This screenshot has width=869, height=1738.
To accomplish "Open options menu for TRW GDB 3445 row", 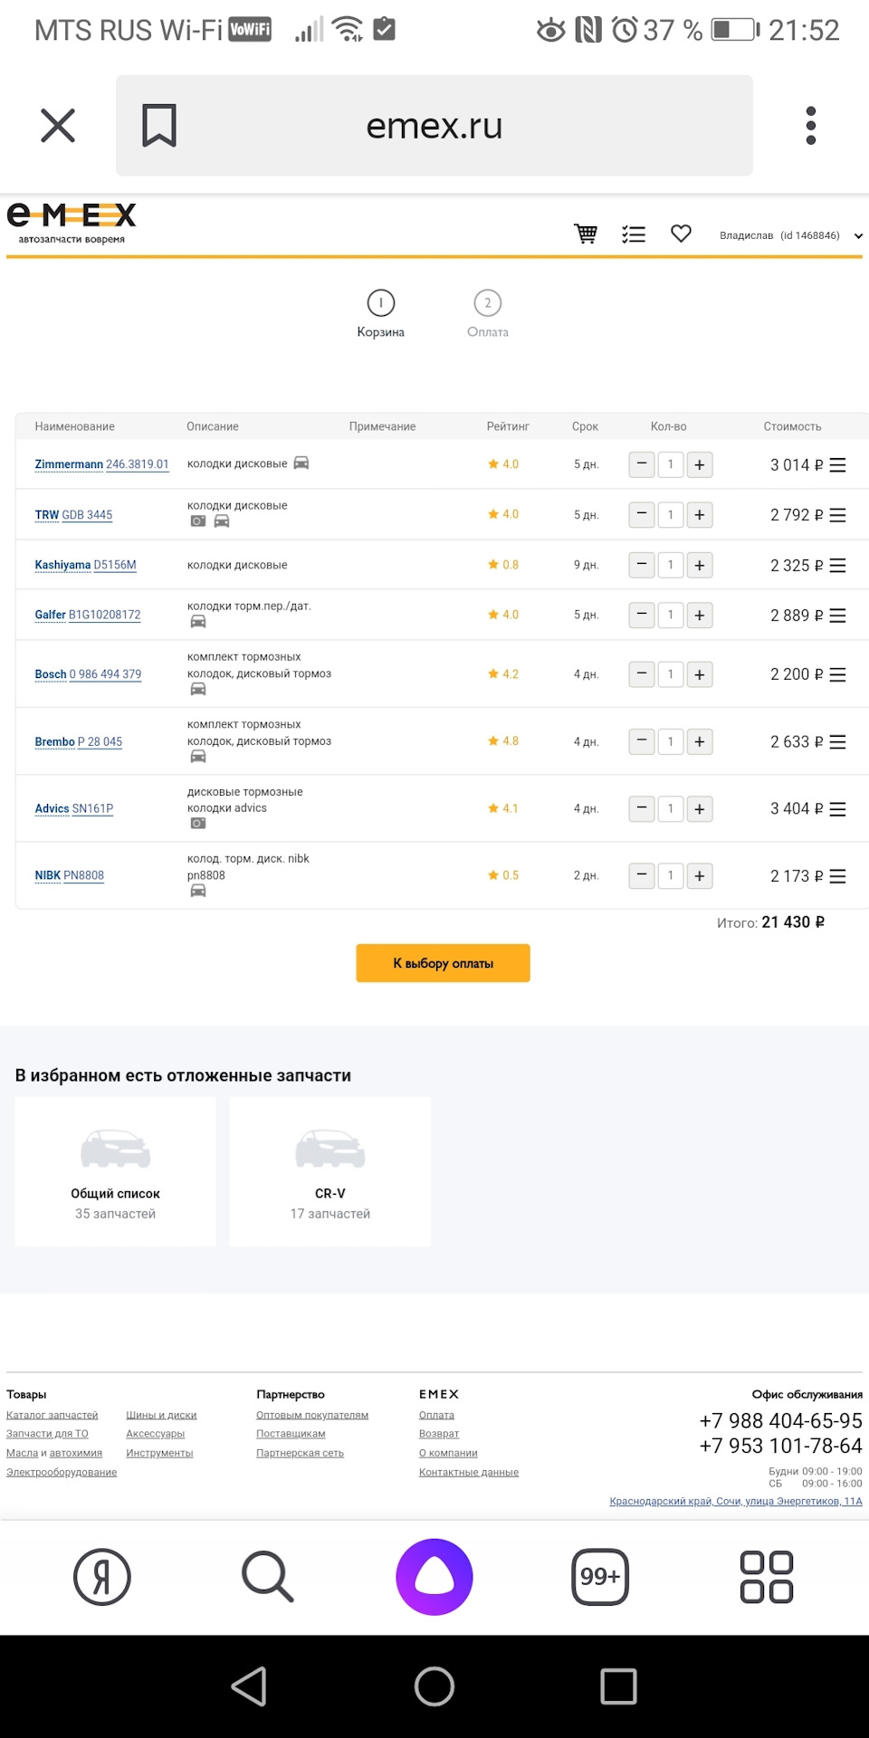I will [x=837, y=515].
